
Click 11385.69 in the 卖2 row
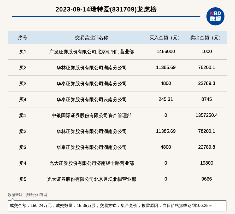[x=166, y=131]
